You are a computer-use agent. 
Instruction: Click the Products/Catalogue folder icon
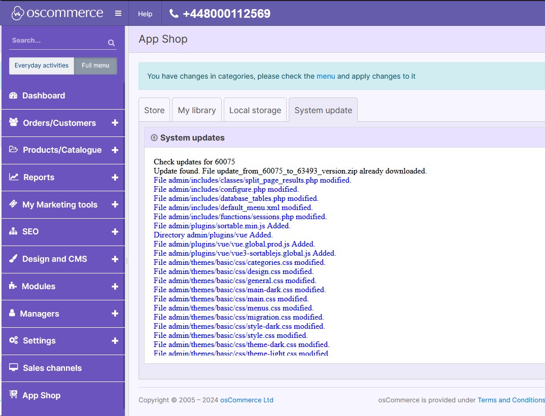(x=13, y=150)
